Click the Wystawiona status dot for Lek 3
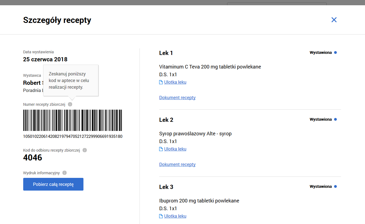 (335, 187)
